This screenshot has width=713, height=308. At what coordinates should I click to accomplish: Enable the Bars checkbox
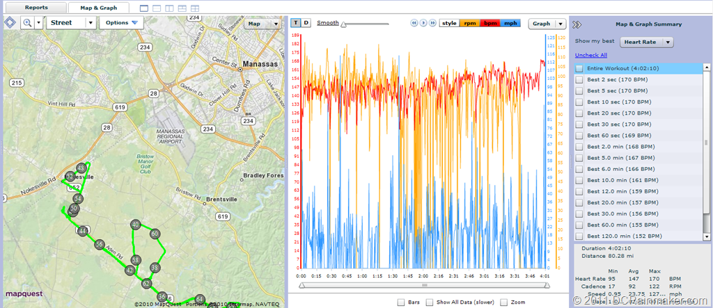(x=401, y=302)
